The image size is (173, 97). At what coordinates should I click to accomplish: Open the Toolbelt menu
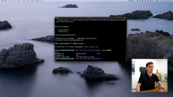point(33,1)
